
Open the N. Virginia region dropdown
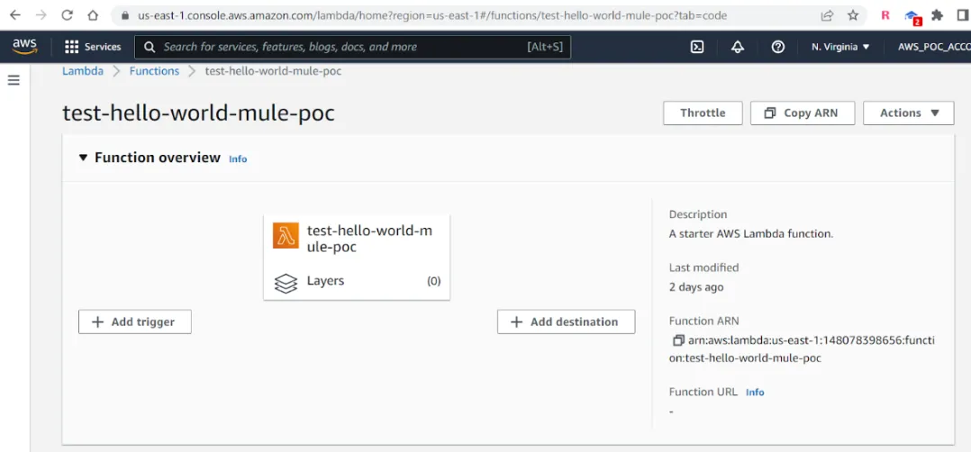click(840, 47)
